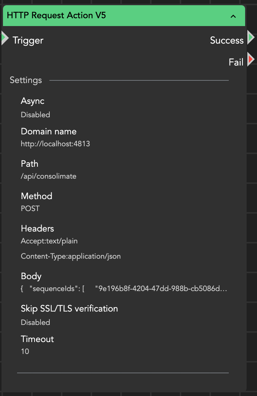The image size is (257, 396).
Task: Click the Trigger port label
Action: [x=28, y=40]
